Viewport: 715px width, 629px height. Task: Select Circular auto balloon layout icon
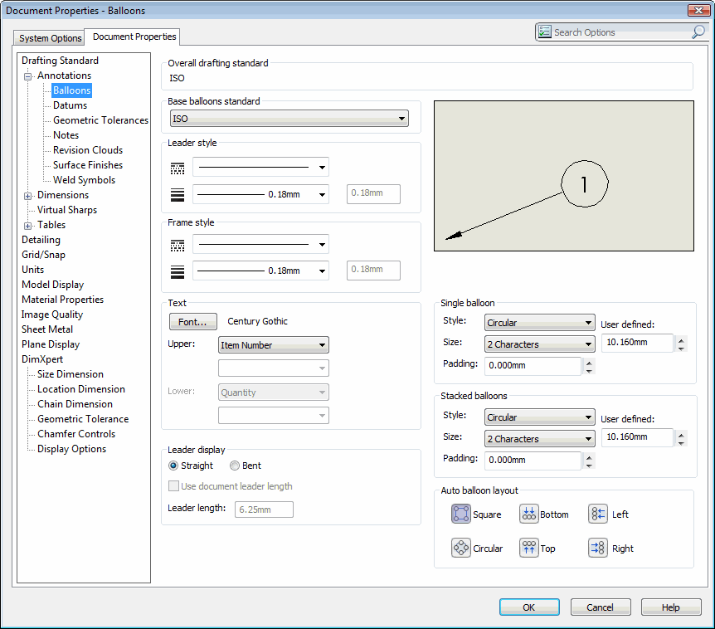pos(460,548)
